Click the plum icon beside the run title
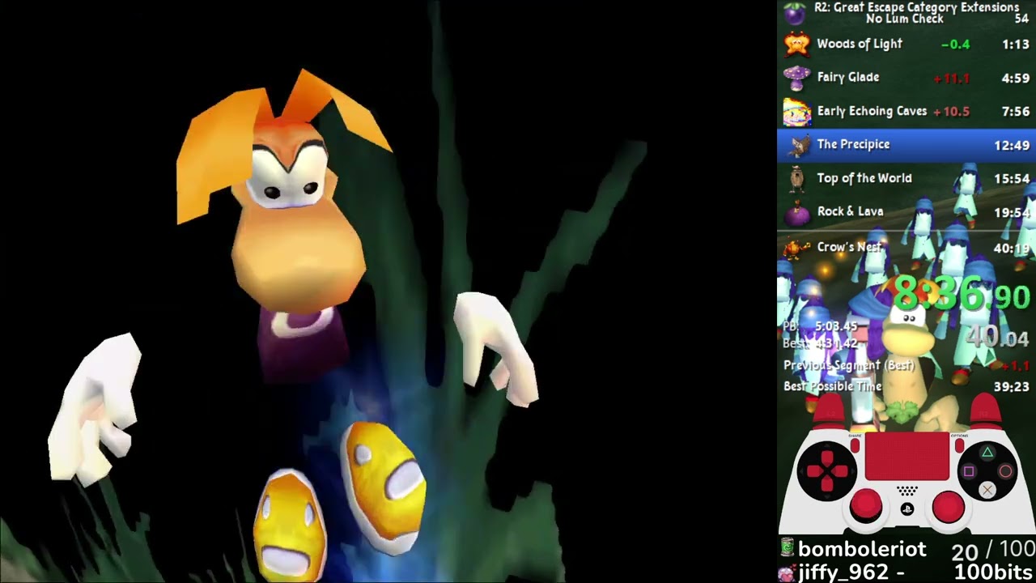 [796, 13]
